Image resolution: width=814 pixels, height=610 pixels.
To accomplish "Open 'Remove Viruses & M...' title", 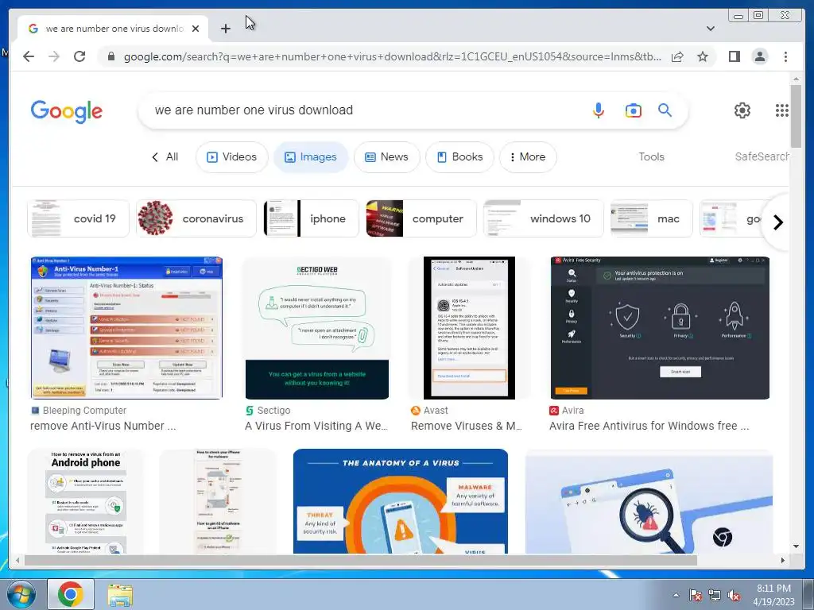I will pos(467,426).
